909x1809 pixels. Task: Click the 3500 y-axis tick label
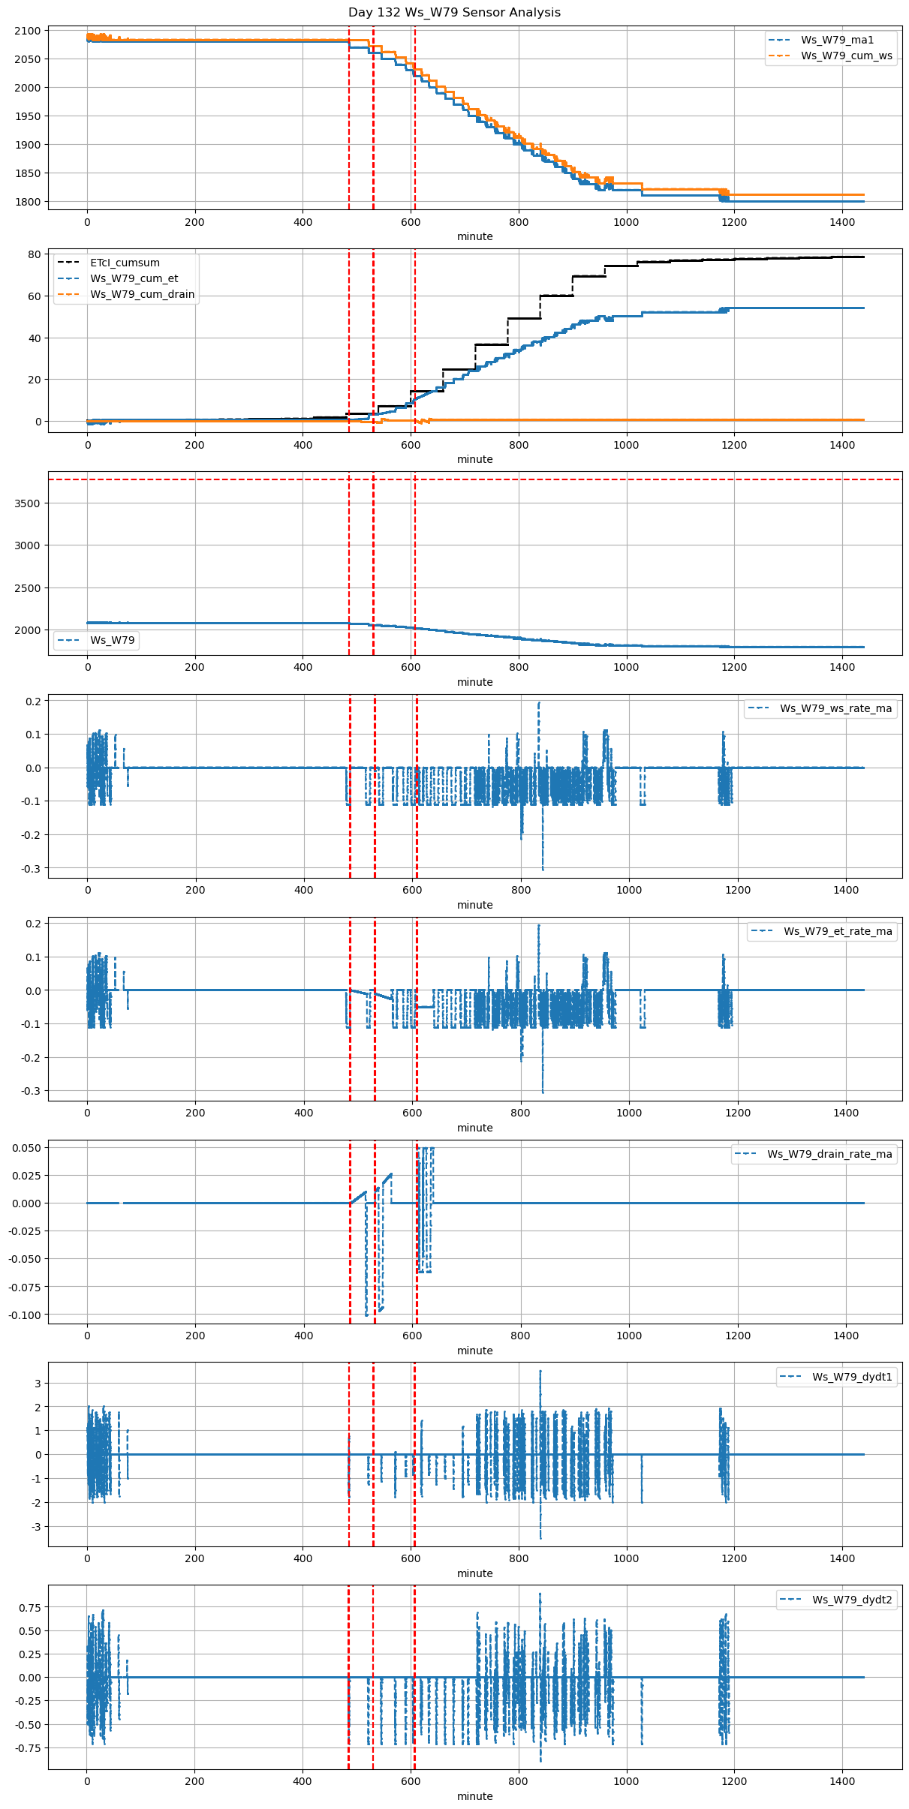point(27,503)
